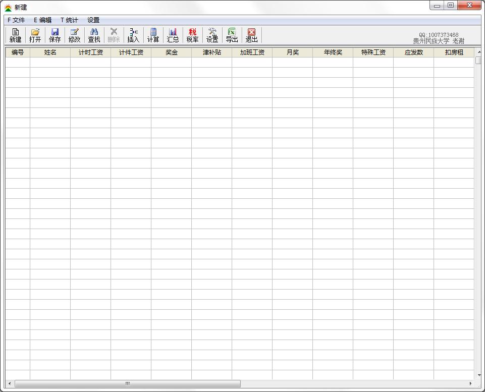485x392 pixels.
Task: Open search with the 查找 binoculars icon
Action: coord(94,35)
